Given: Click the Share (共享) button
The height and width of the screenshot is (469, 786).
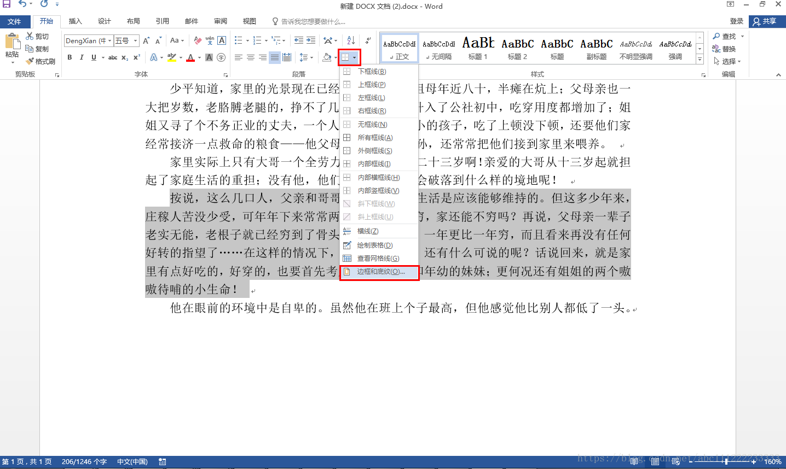Looking at the screenshot, I should click(x=767, y=21).
